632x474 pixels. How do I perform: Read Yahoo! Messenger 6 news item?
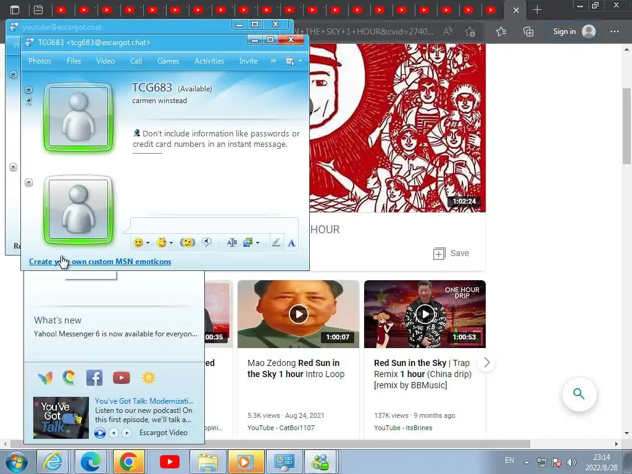(115, 334)
